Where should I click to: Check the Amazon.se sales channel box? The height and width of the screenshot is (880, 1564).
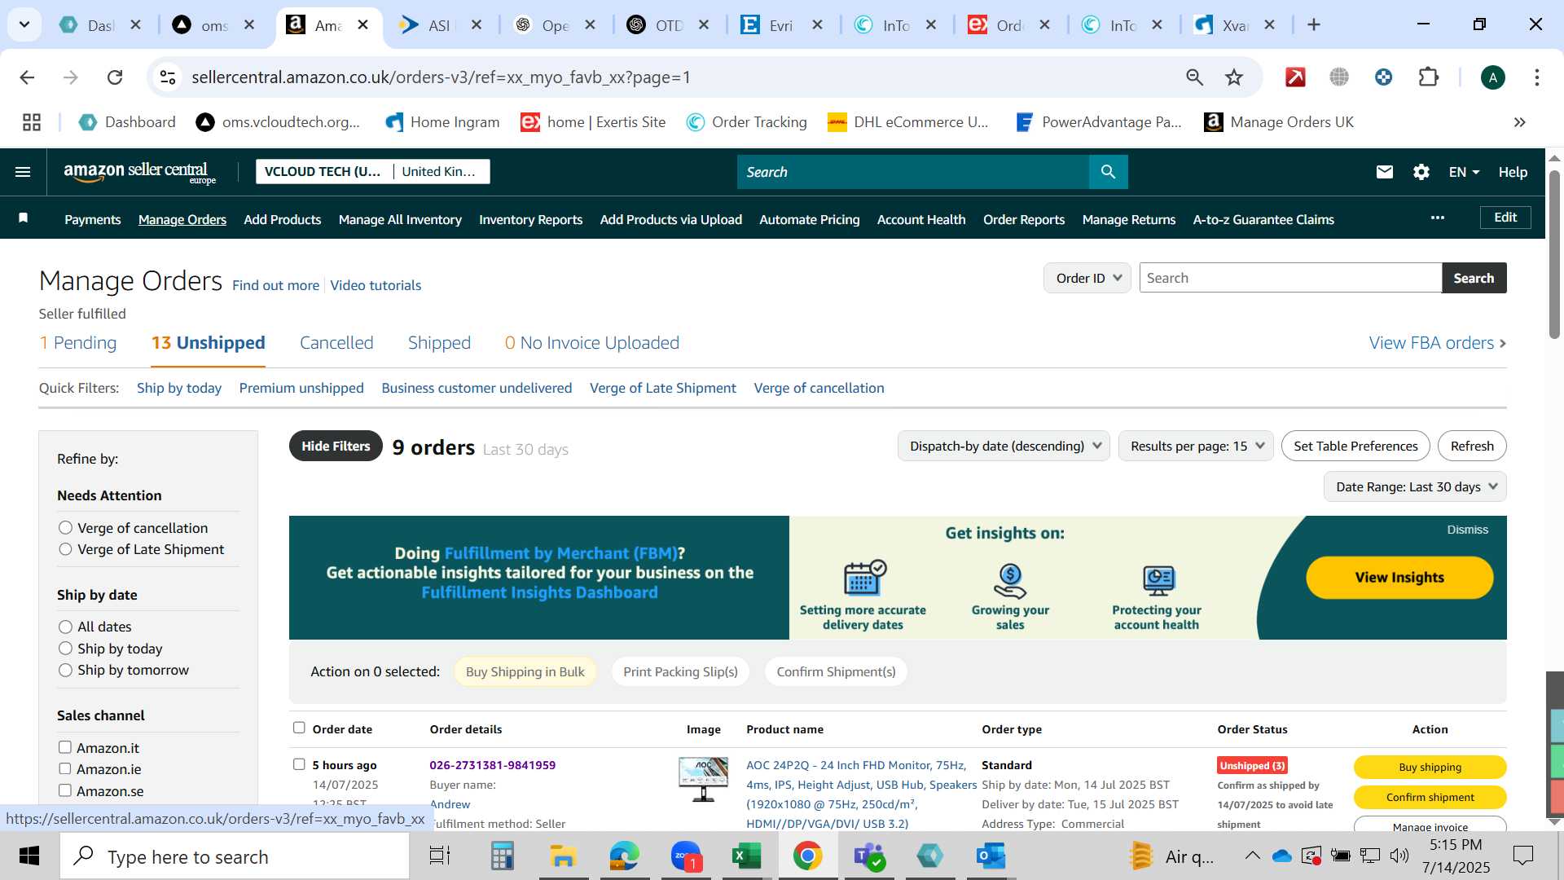click(x=65, y=790)
